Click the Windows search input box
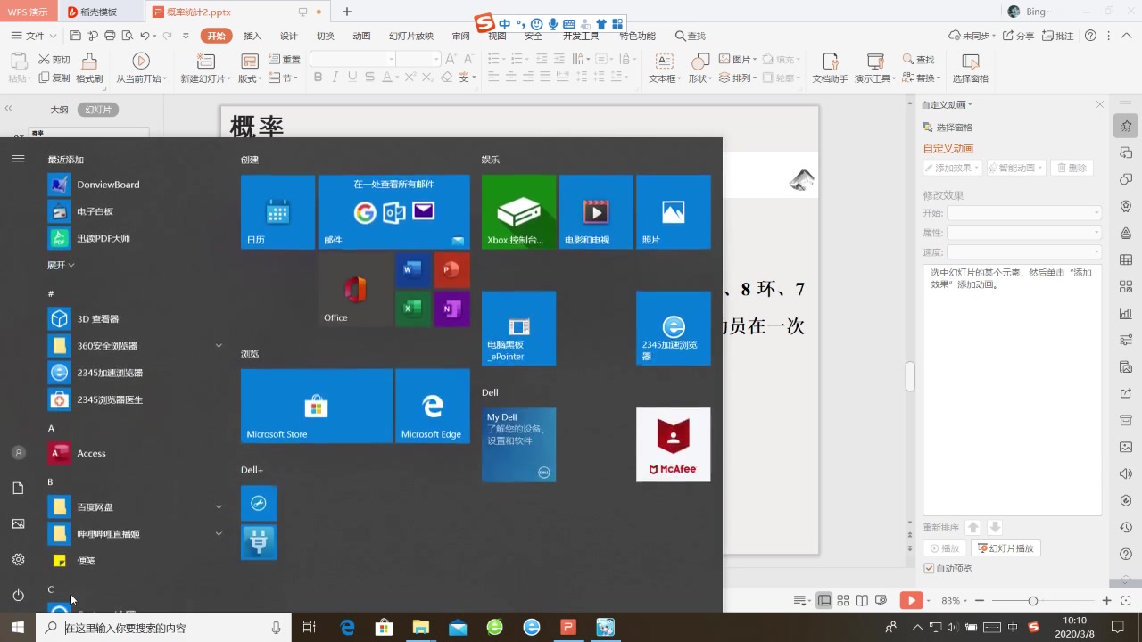The width and height of the screenshot is (1142, 642). (162, 628)
